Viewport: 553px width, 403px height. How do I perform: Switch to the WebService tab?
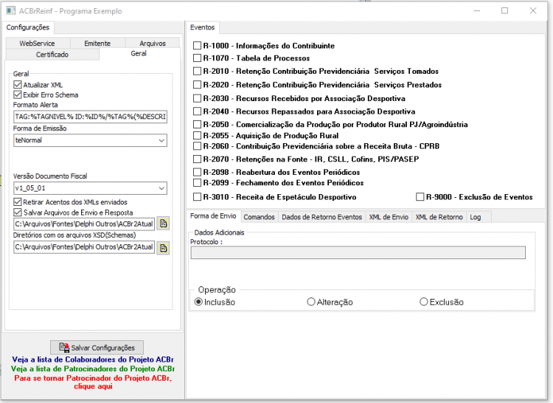point(38,43)
